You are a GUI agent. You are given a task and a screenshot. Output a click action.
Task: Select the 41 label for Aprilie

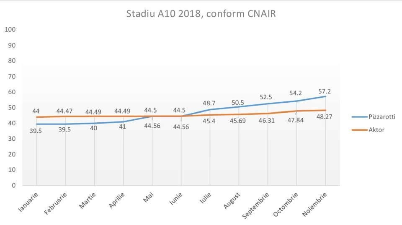[123, 126]
